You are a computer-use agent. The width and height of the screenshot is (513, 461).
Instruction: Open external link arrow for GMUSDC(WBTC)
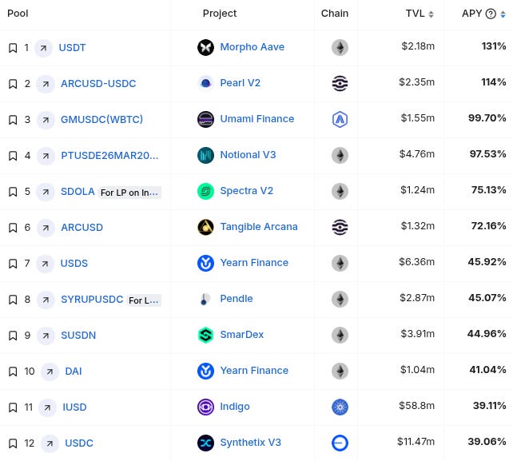[x=46, y=120]
